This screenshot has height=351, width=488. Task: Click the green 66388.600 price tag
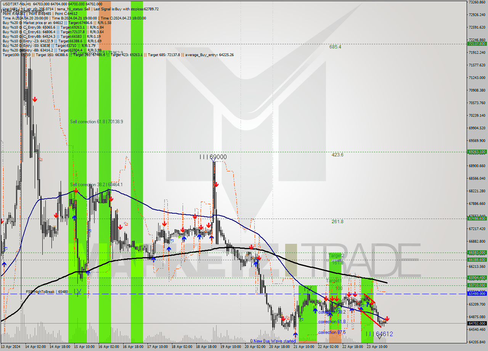coord(477,259)
